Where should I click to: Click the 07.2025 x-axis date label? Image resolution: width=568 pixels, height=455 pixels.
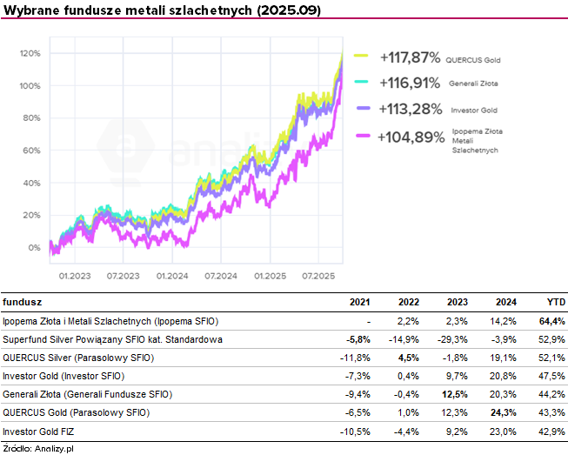tap(319, 276)
